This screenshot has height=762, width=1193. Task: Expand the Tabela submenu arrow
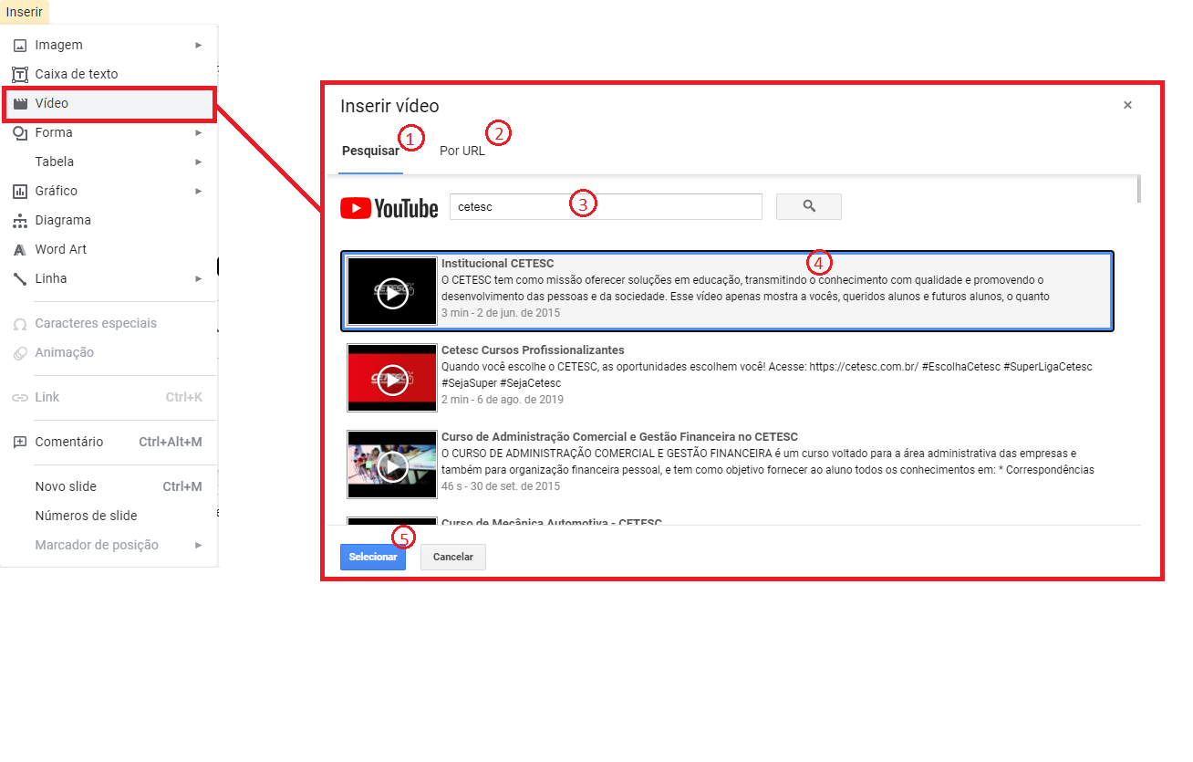[x=199, y=162]
